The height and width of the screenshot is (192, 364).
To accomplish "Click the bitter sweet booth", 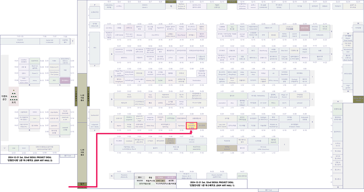I will coord(242,73).
